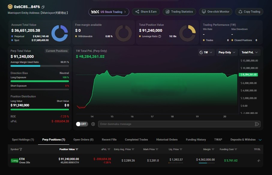Sort by Position Value column icon
272x175 pixels.
coord(77,149)
